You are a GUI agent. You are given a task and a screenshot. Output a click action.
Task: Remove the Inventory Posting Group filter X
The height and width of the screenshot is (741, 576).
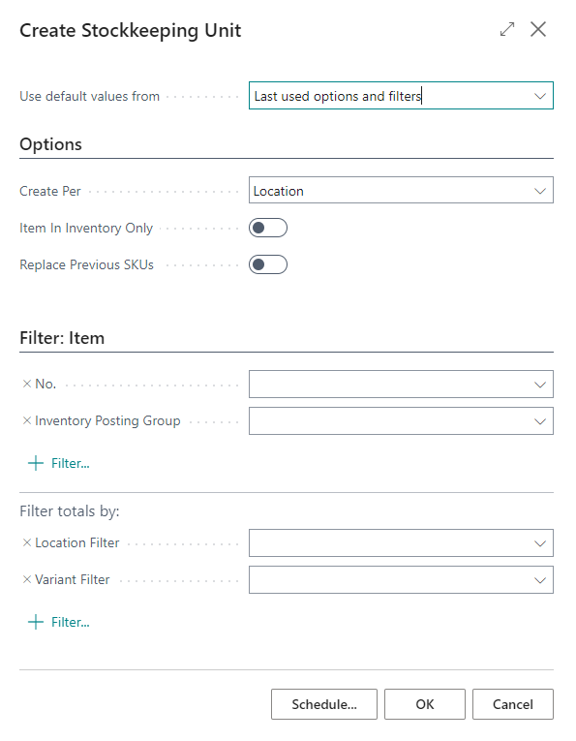pyautogui.click(x=27, y=420)
